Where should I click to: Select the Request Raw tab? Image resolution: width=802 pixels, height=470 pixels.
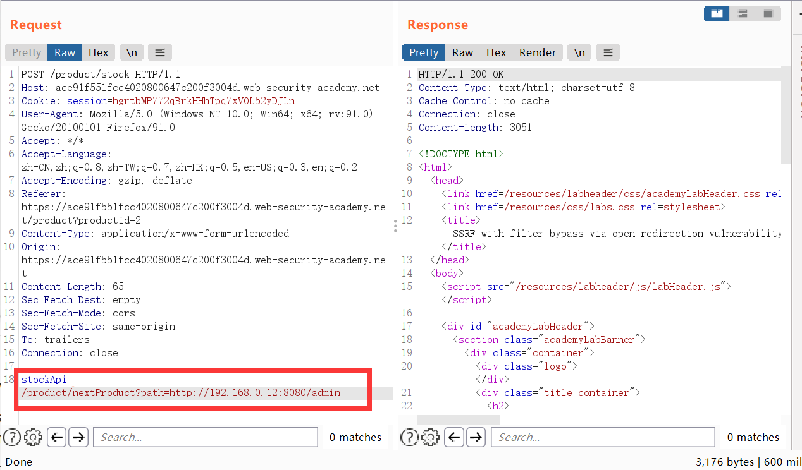click(x=65, y=52)
